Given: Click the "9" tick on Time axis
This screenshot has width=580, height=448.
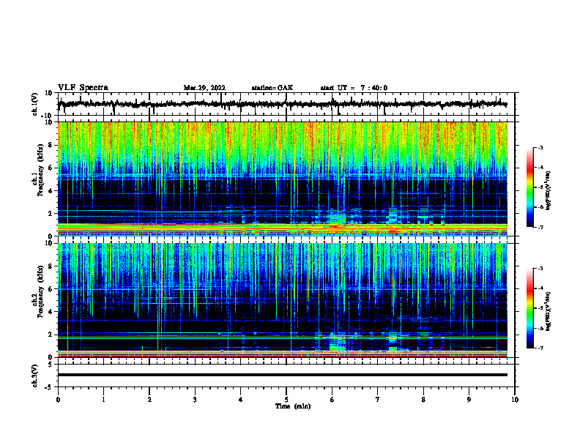Looking at the screenshot, I should pos(469,400).
